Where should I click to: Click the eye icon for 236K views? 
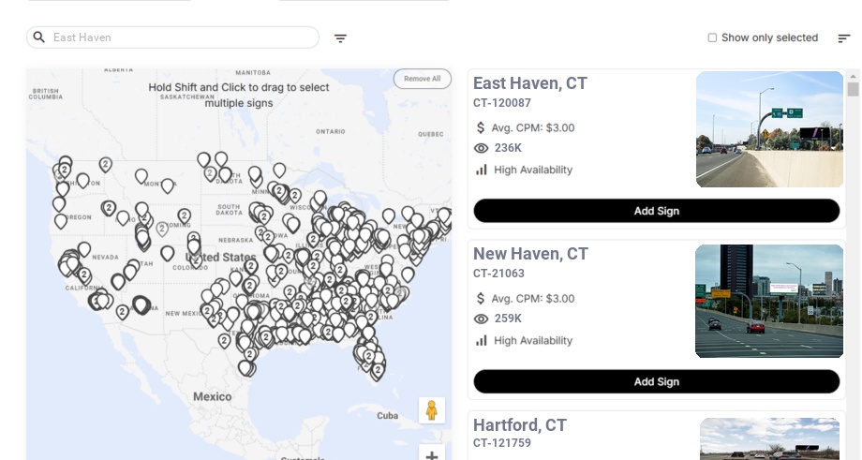482,148
